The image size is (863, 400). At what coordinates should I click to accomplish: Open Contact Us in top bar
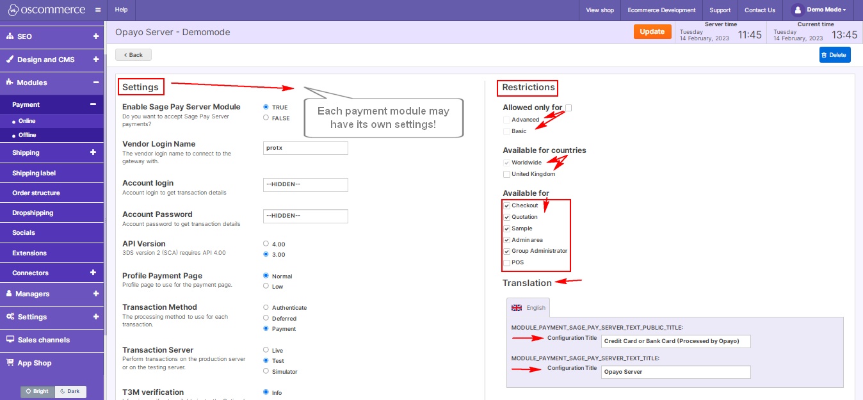pos(760,10)
